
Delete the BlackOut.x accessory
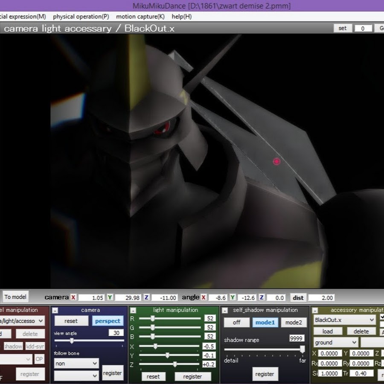point(361,332)
